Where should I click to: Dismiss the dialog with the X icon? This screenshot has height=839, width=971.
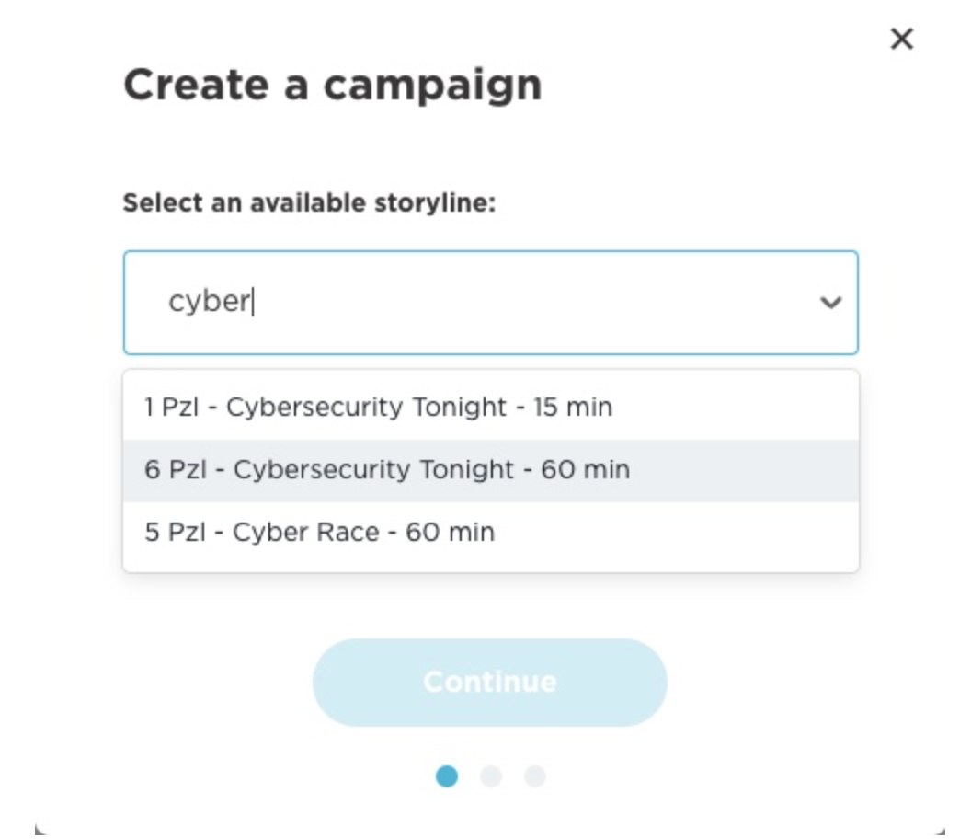tap(902, 39)
